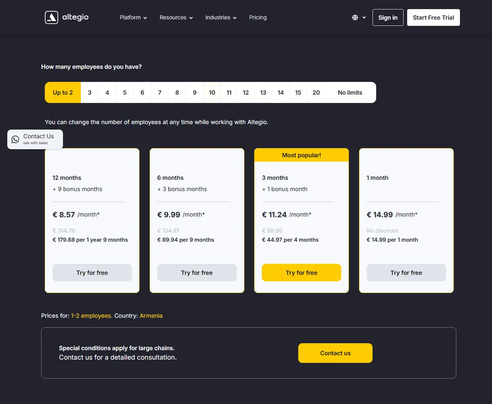Click the Sign in button
The height and width of the screenshot is (404, 492).
coord(387,17)
